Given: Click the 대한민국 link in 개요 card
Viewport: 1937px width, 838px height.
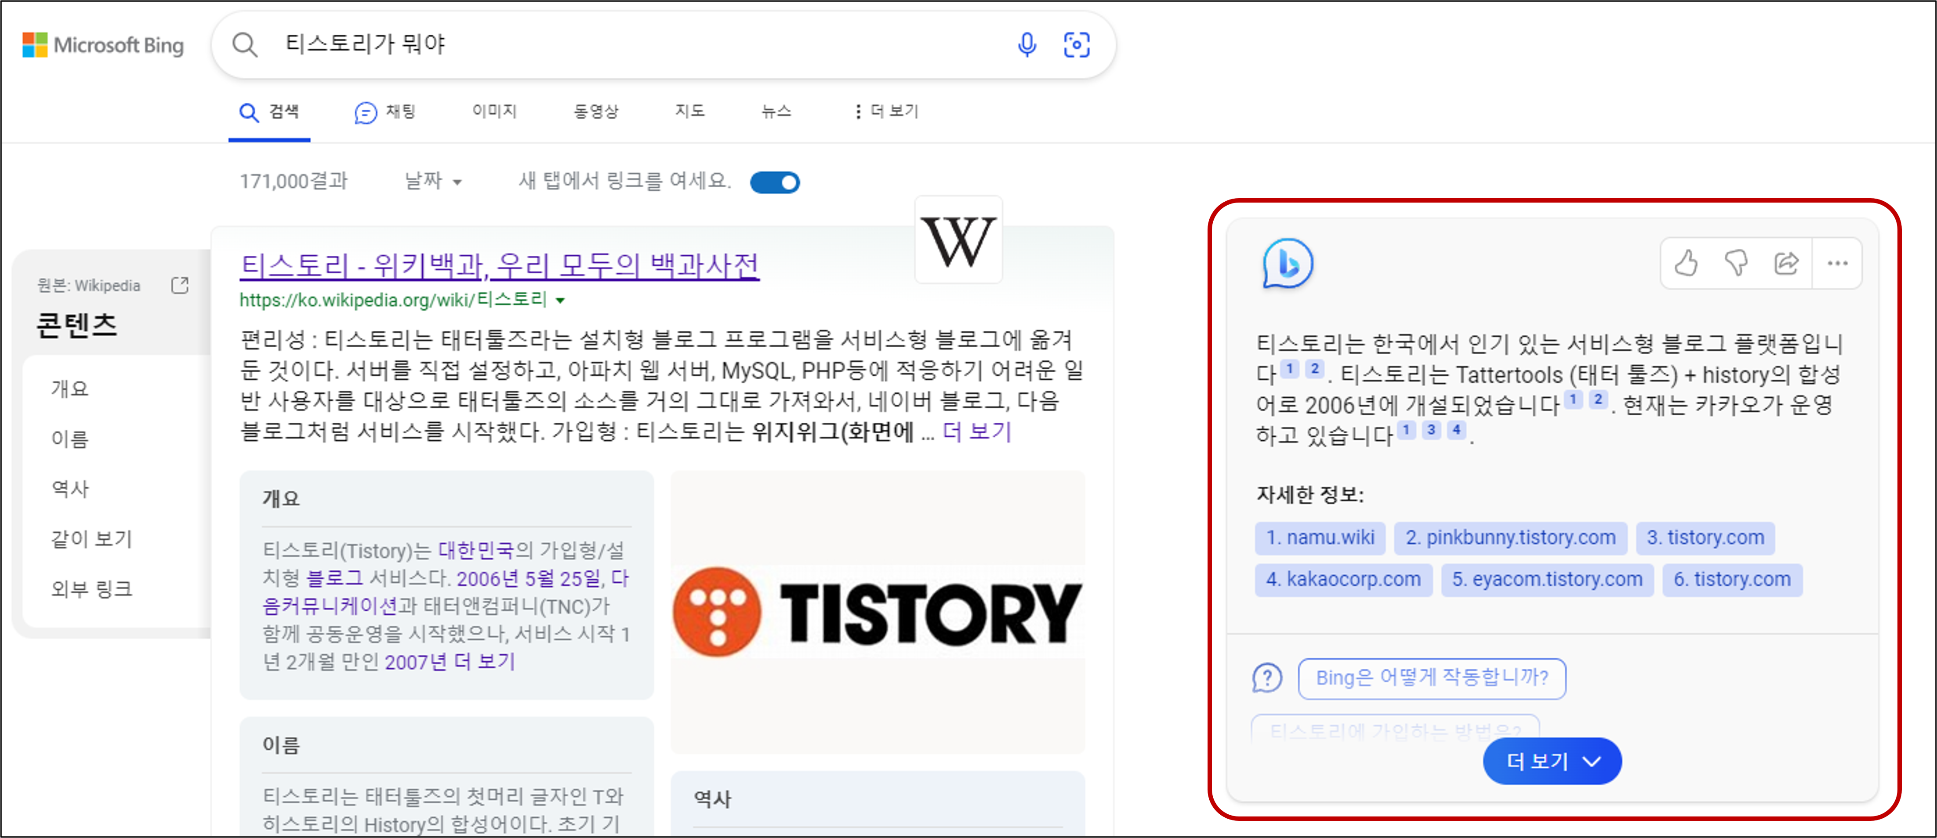Looking at the screenshot, I should coord(476,551).
